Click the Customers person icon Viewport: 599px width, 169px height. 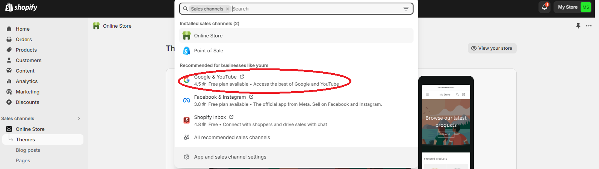[9, 60]
